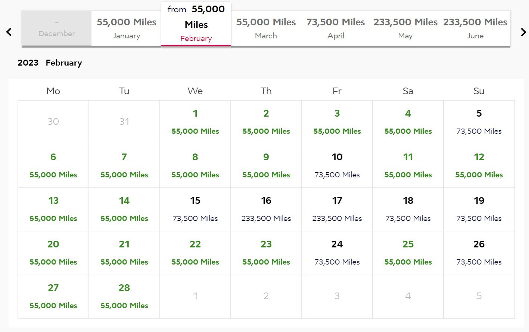The width and height of the screenshot is (529, 332).
Task: Pick February 1 for 55,000 Miles
Action: pos(195,122)
